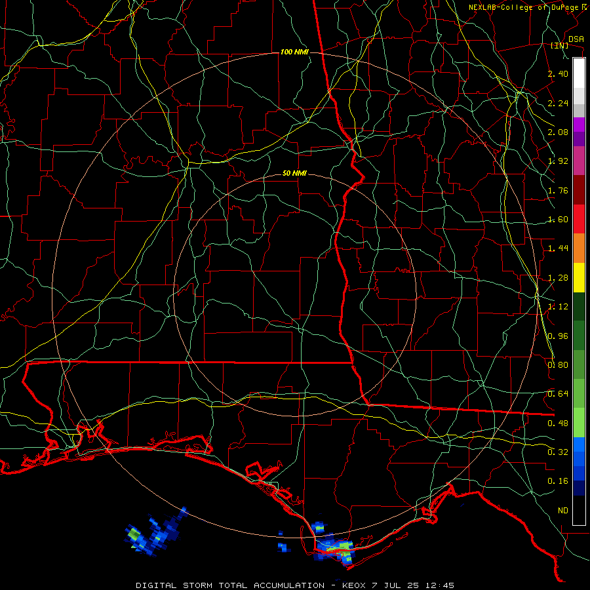Image resolution: width=590 pixels, height=590 pixels.
Task: Select the ND legend label
Action: (563, 511)
